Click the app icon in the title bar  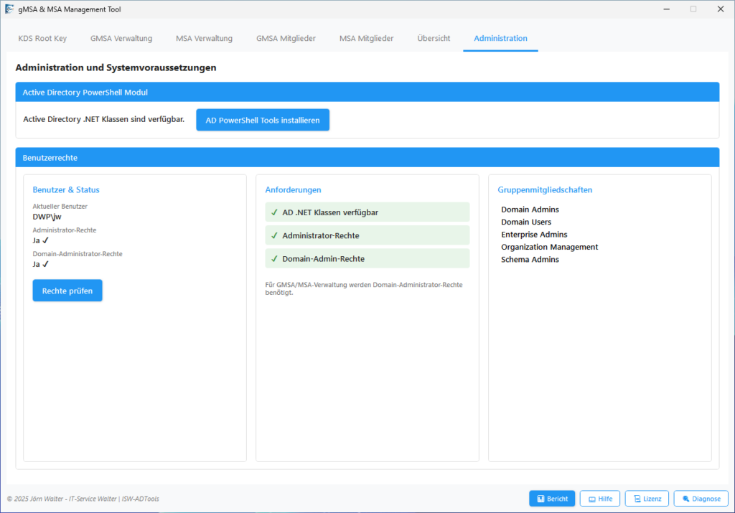click(x=10, y=9)
